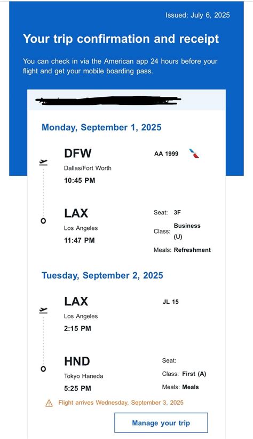Click the DFW airport code
This screenshot has height=439, width=253.
tap(78, 153)
